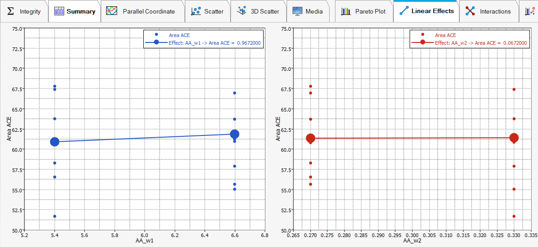Select the large blue effect marker at AA_w1 5.4

pos(55,142)
